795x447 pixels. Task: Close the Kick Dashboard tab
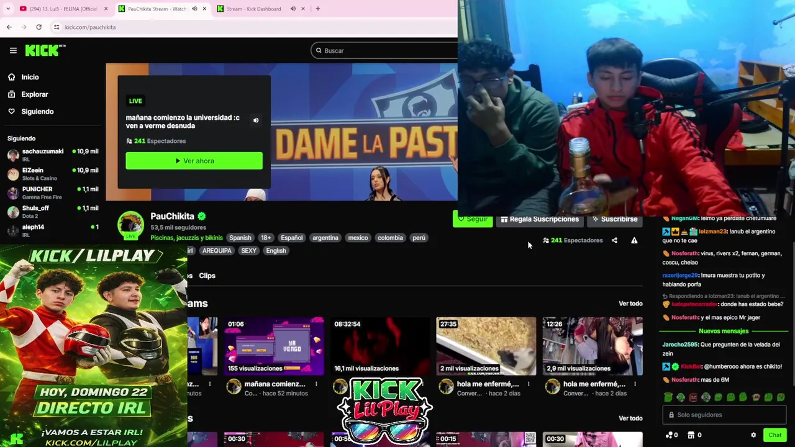pyautogui.click(x=303, y=9)
